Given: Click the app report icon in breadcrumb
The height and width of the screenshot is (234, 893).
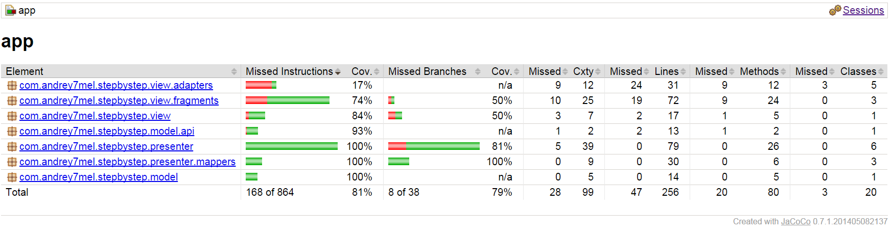Looking at the screenshot, I should [x=11, y=10].
